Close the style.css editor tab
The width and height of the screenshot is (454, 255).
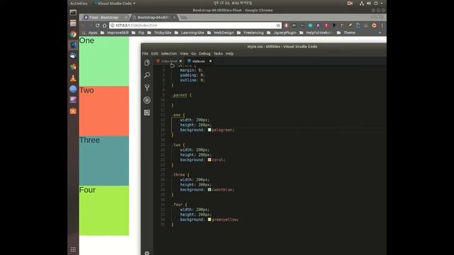[211, 61]
